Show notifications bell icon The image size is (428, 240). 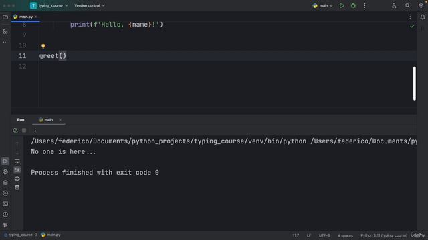422,17
